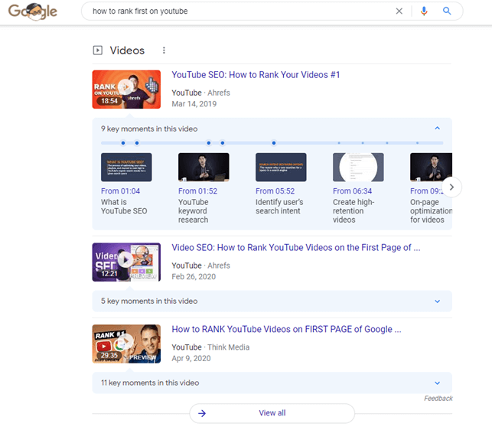Jump to second key moment dot on timeline
Viewport: 492px width, 430px height.
pyautogui.click(x=137, y=143)
